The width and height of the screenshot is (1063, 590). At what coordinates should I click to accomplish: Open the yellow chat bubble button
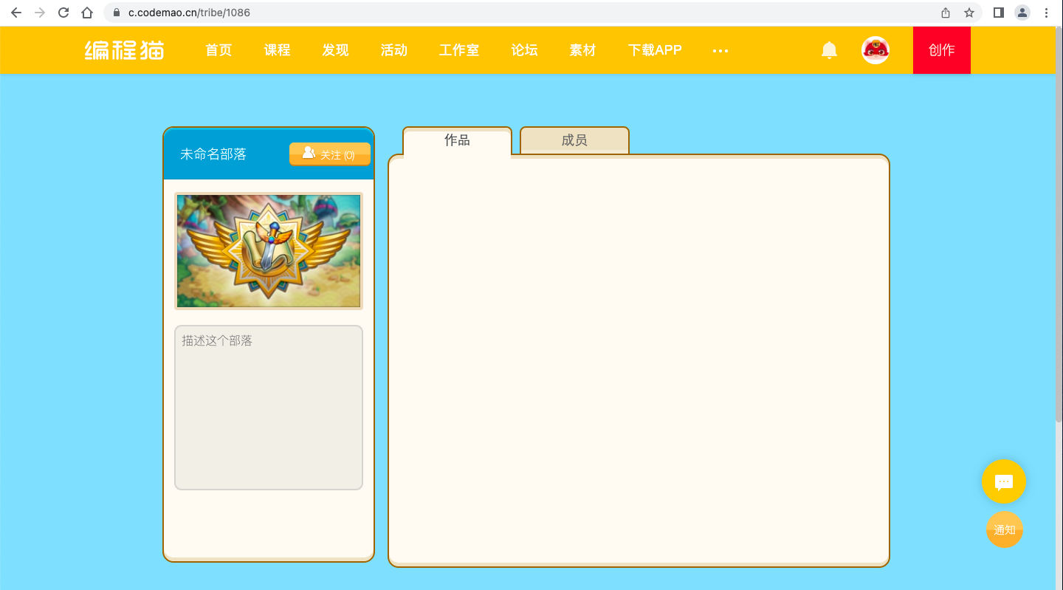pyautogui.click(x=1004, y=481)
